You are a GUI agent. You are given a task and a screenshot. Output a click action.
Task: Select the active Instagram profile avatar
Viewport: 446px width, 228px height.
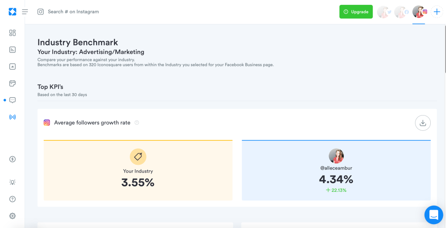pos(419,12)
